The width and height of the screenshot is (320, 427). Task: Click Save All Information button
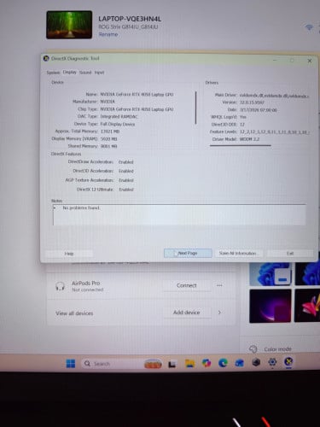click(238, 253)
